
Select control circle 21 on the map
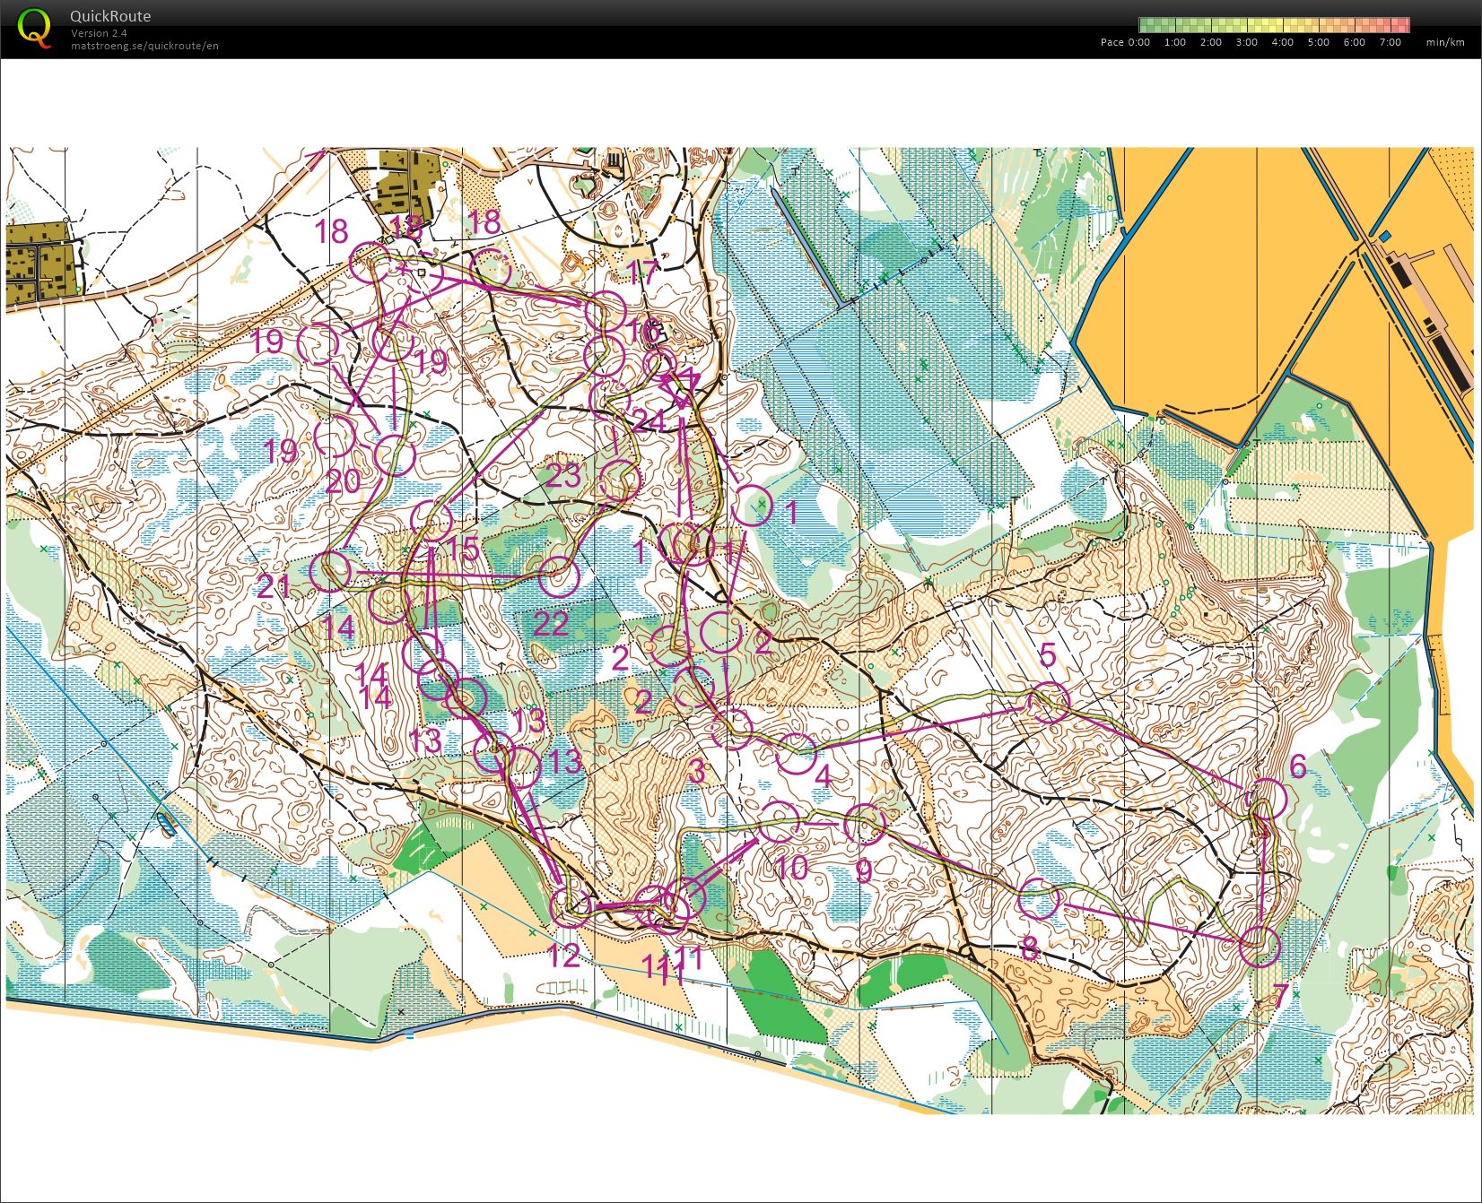(x=331, y=571)
